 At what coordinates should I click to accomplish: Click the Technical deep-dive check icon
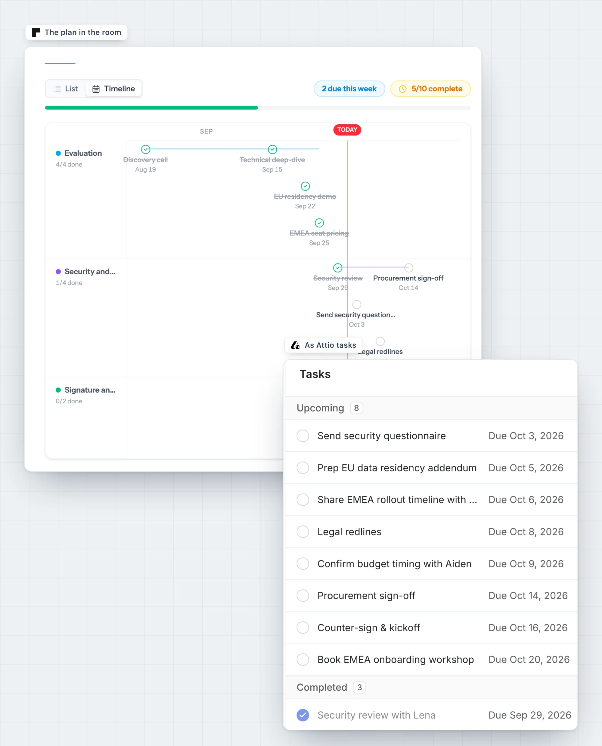tap(273, 149)
